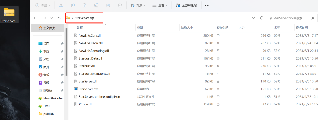The height and width of the screenshot is (120, 318).
Task: Select StarServer zip icon on the desktop
Action: [x=9, y=15]
